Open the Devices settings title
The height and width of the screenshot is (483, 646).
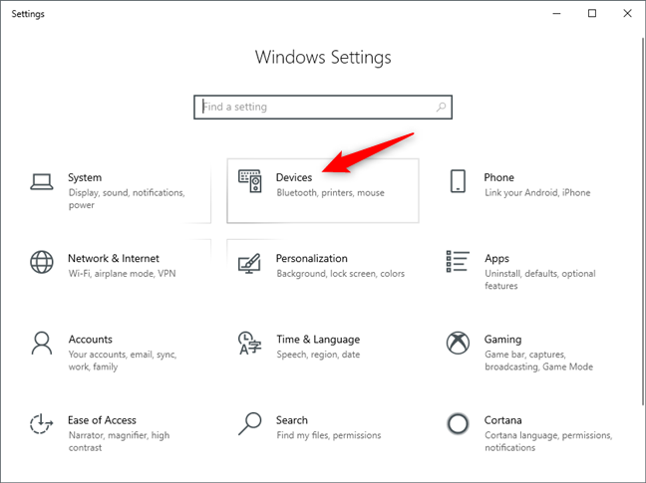[294, 177]
